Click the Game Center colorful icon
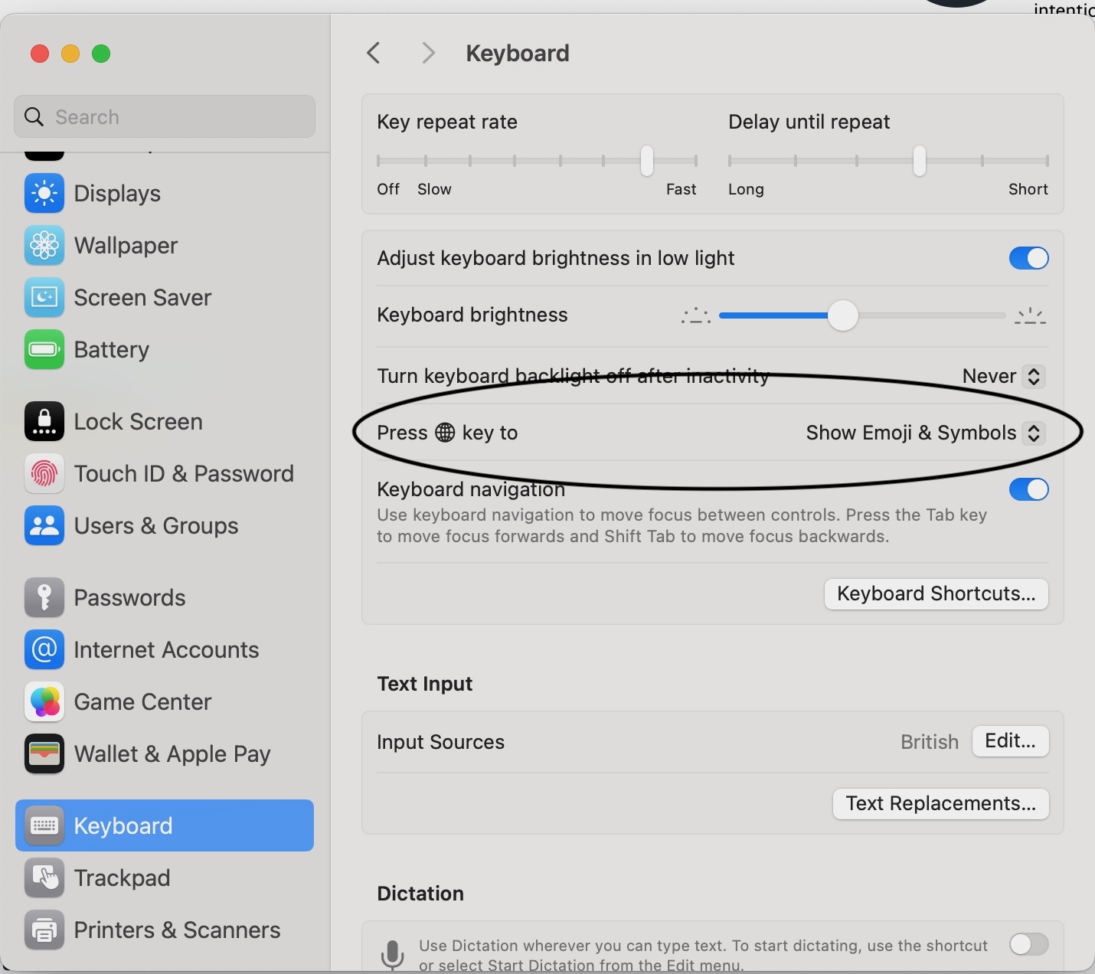 [x=44, y=701]
